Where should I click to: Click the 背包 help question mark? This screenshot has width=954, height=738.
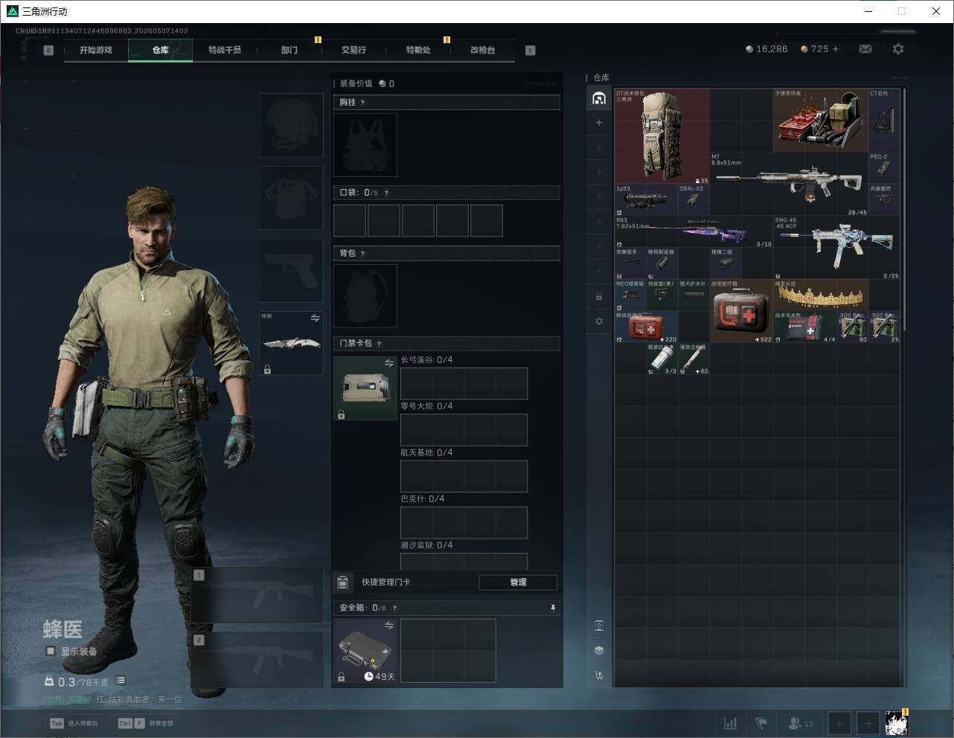pos(362,254)
